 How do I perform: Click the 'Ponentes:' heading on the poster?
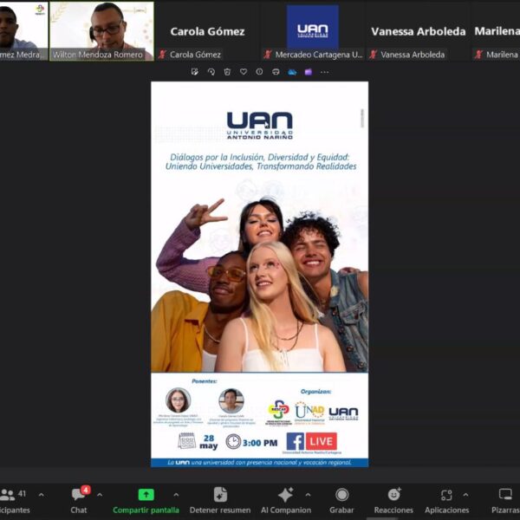click(x=205, y=381)
